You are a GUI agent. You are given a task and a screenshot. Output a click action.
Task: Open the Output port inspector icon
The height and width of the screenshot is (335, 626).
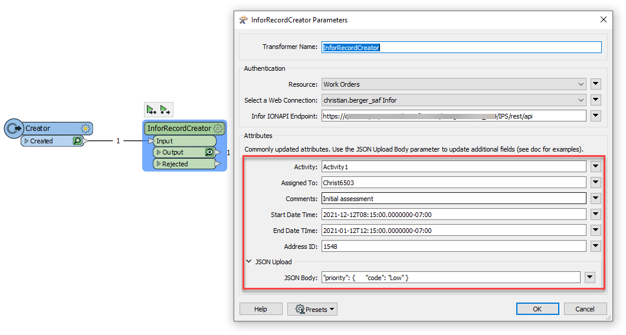209,152
